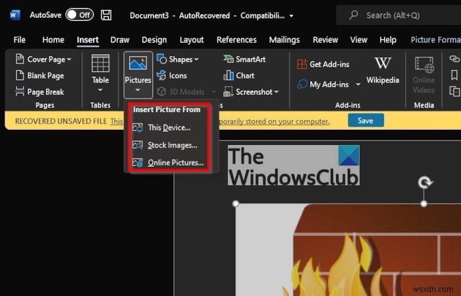Open the Wikipedia add-in

coord(383,71)
